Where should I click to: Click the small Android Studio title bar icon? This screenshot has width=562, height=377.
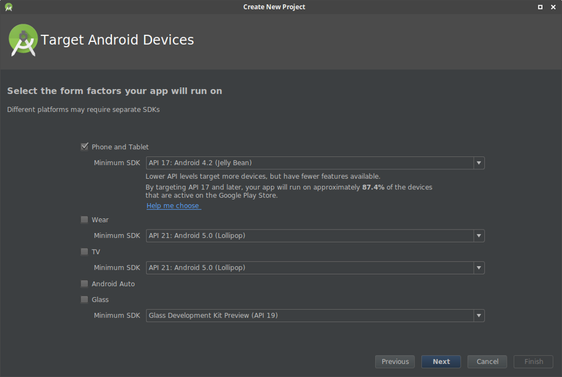9,7
